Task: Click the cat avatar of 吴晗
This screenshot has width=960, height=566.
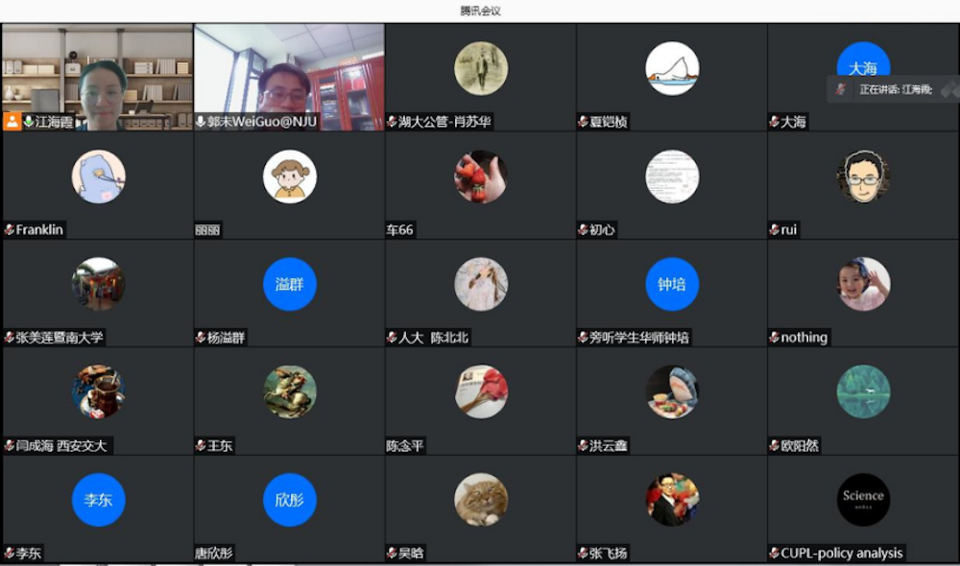Action: pos(481,499)
